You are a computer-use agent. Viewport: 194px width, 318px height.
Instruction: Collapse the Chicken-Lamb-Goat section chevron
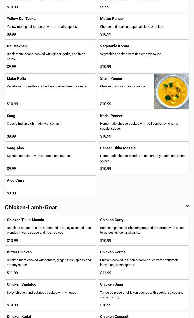point(187,206)
